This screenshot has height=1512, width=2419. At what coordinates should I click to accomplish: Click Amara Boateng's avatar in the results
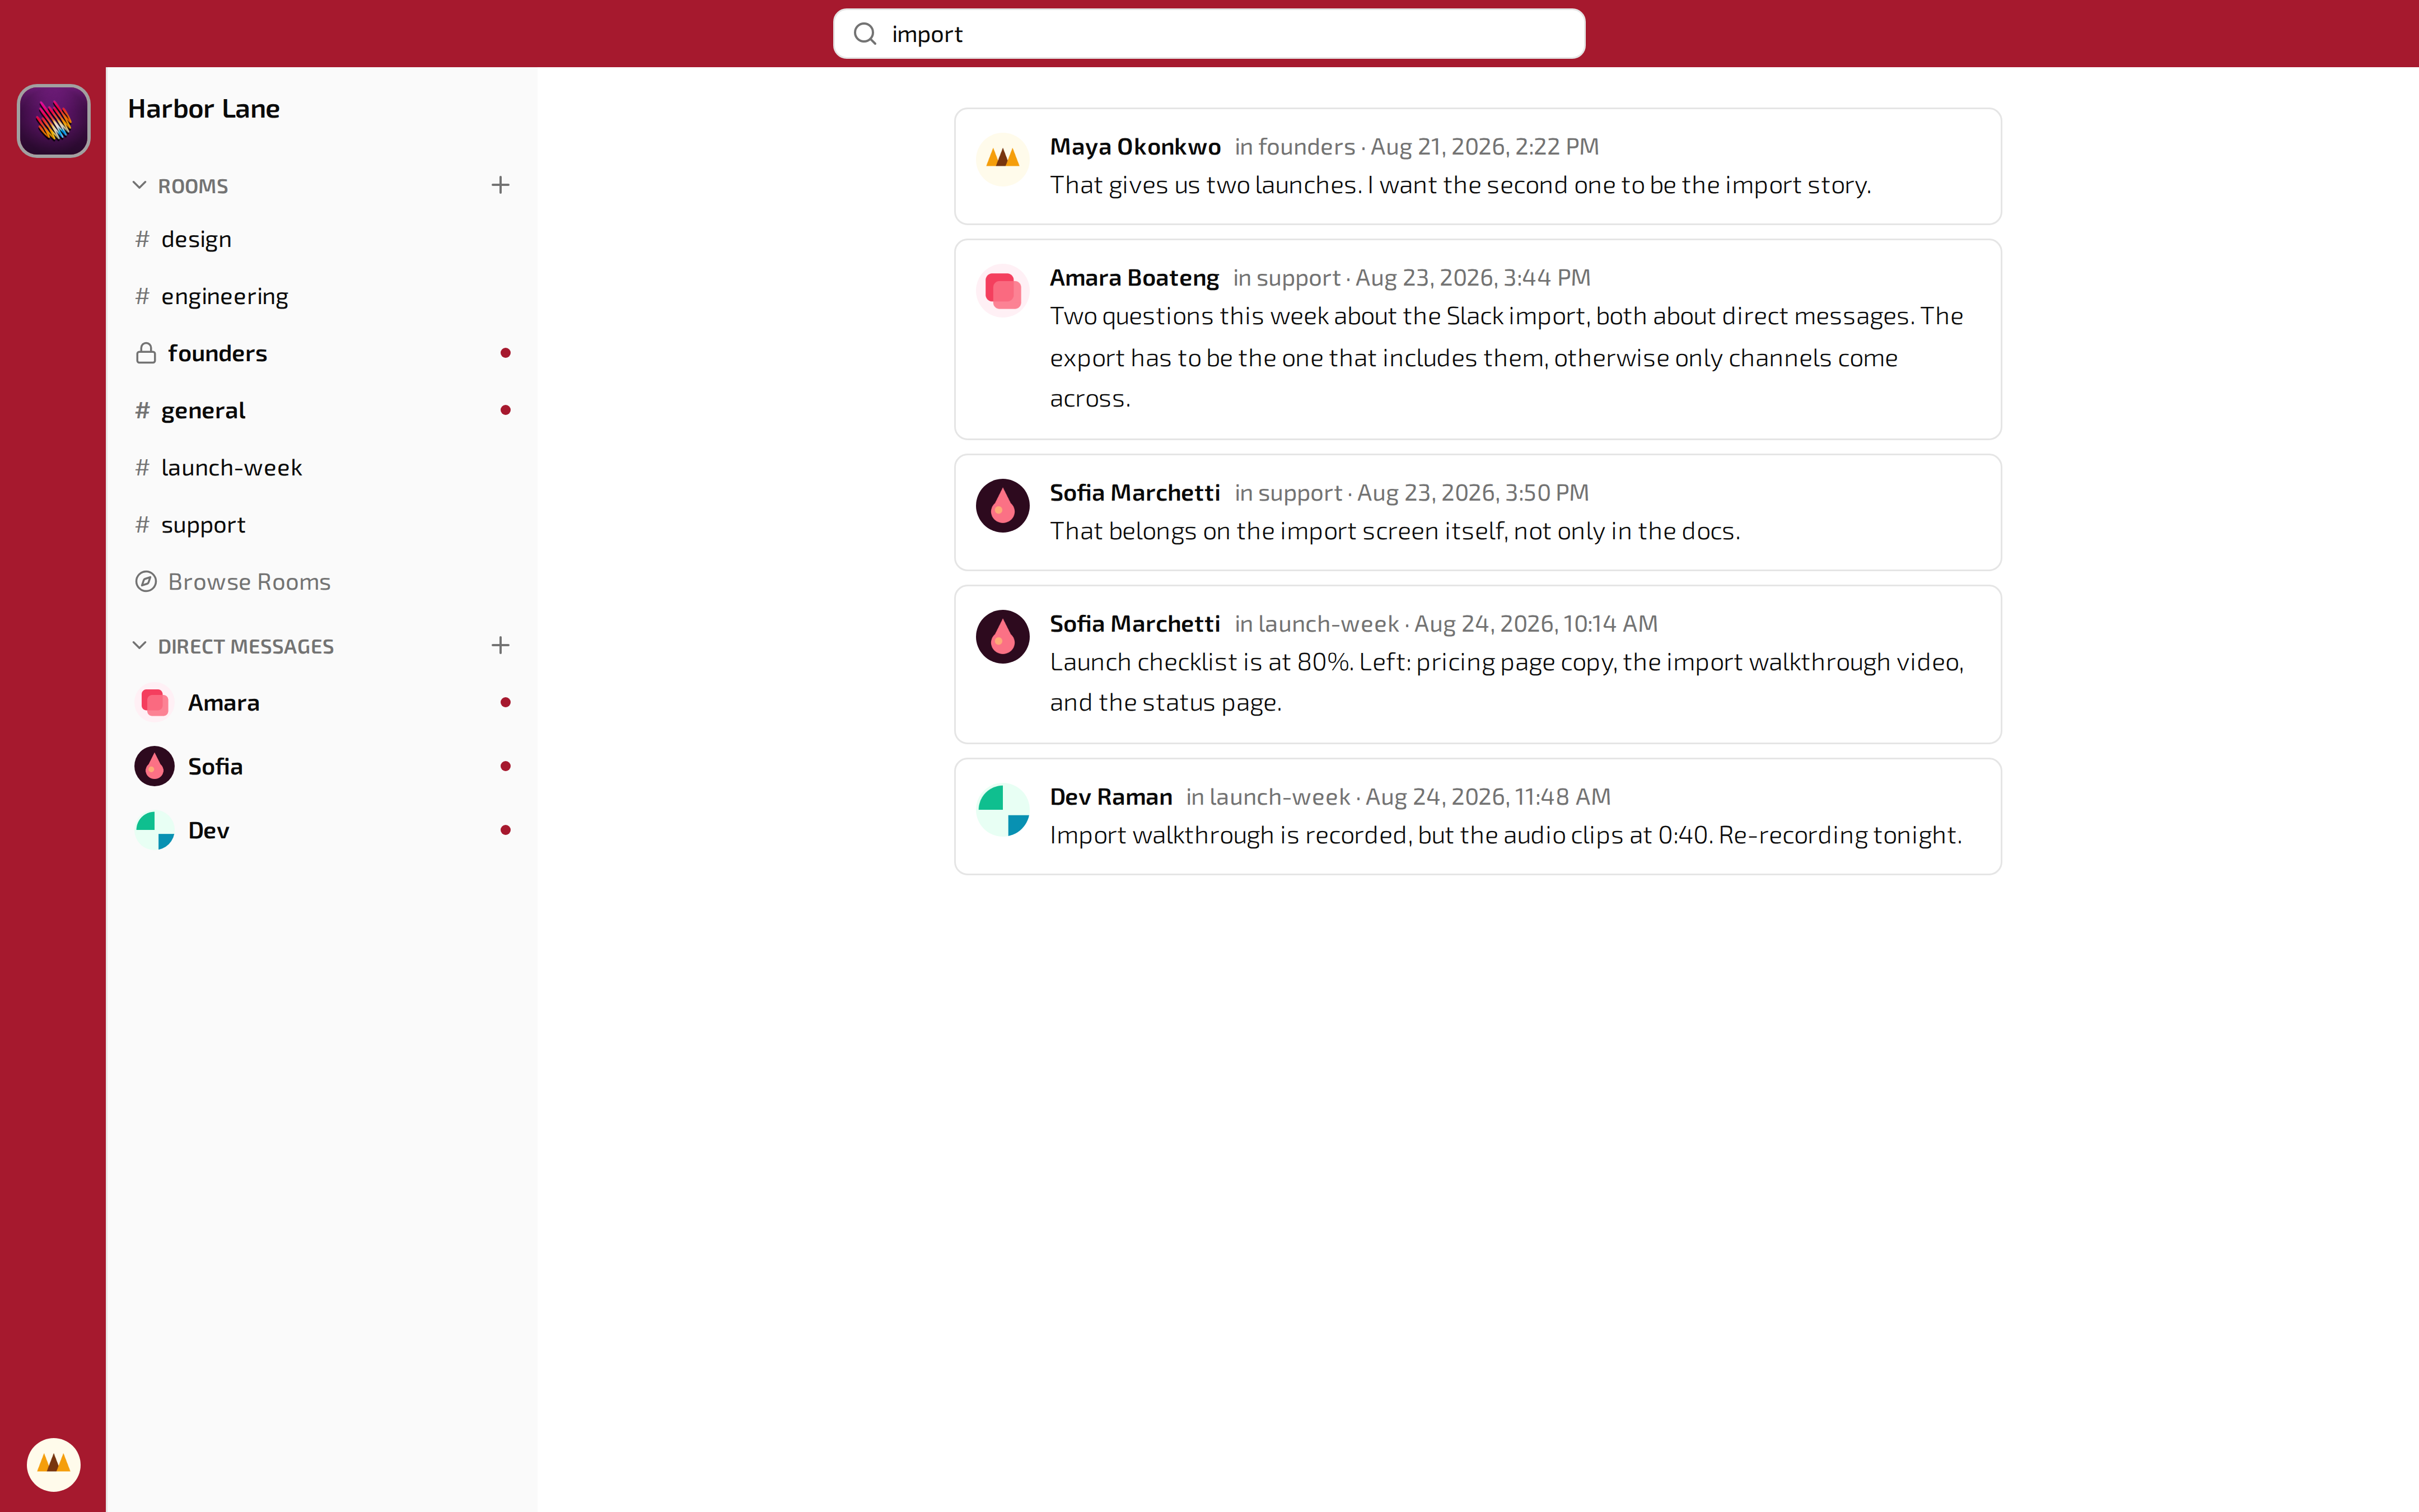click(1002, 290)
